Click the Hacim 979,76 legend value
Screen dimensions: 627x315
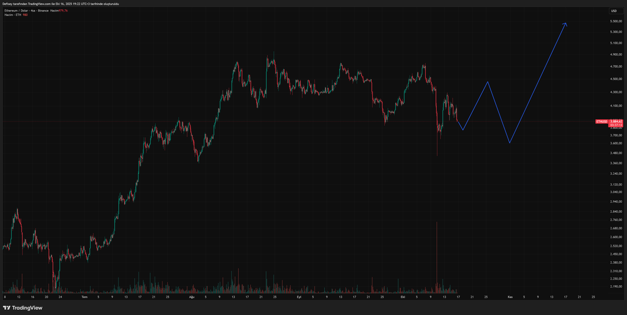pyautogui.click(x=60, y=10)
